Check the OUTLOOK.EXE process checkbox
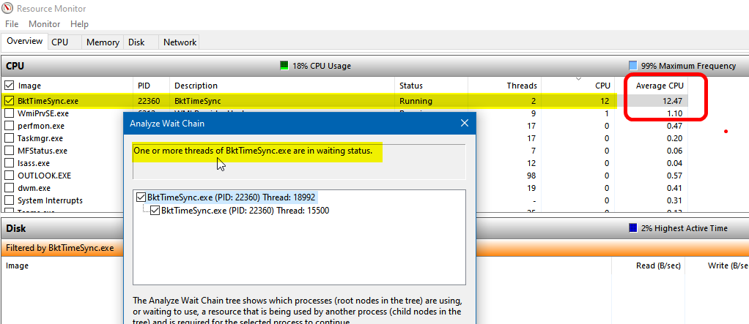 [x=9, y=176]
